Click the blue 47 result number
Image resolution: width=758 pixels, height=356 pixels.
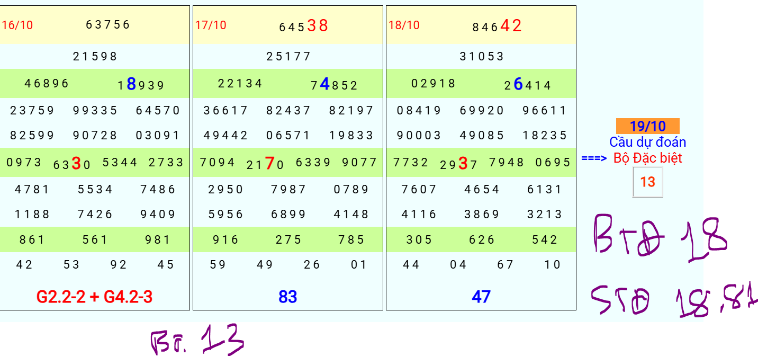point(481,297)
